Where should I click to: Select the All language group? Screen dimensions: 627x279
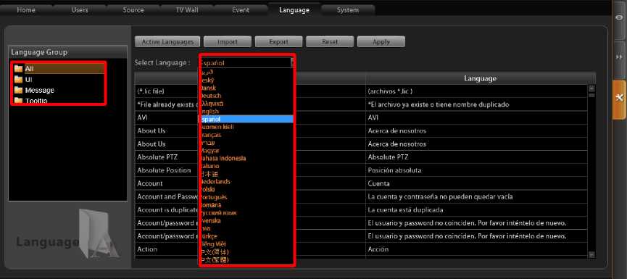(x=59, y=69)
